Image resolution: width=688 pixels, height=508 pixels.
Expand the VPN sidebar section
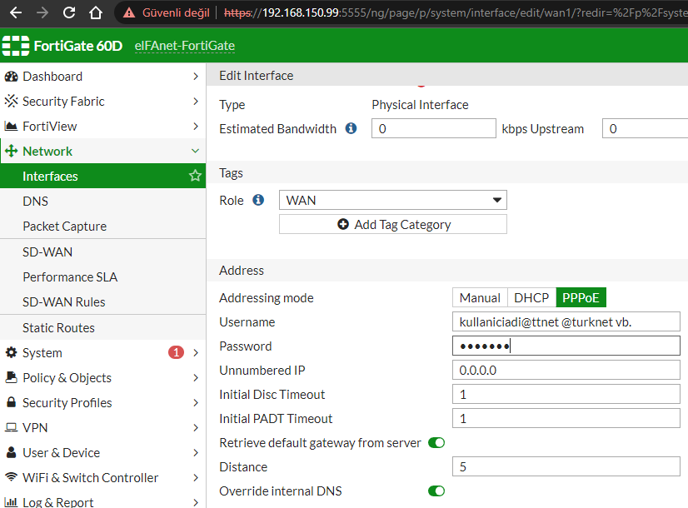point(102,427)
